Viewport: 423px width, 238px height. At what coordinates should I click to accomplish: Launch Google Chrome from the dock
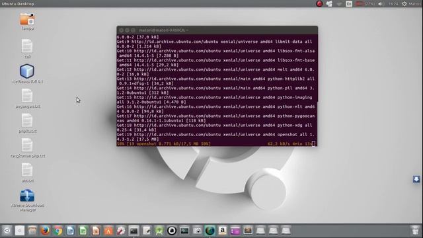(x=58, y=231)
